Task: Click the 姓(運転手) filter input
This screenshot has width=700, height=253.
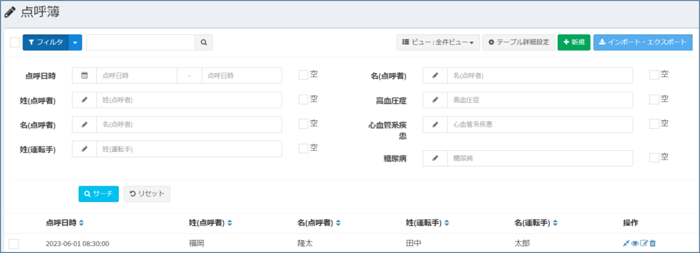Action: tap(189, 149)
